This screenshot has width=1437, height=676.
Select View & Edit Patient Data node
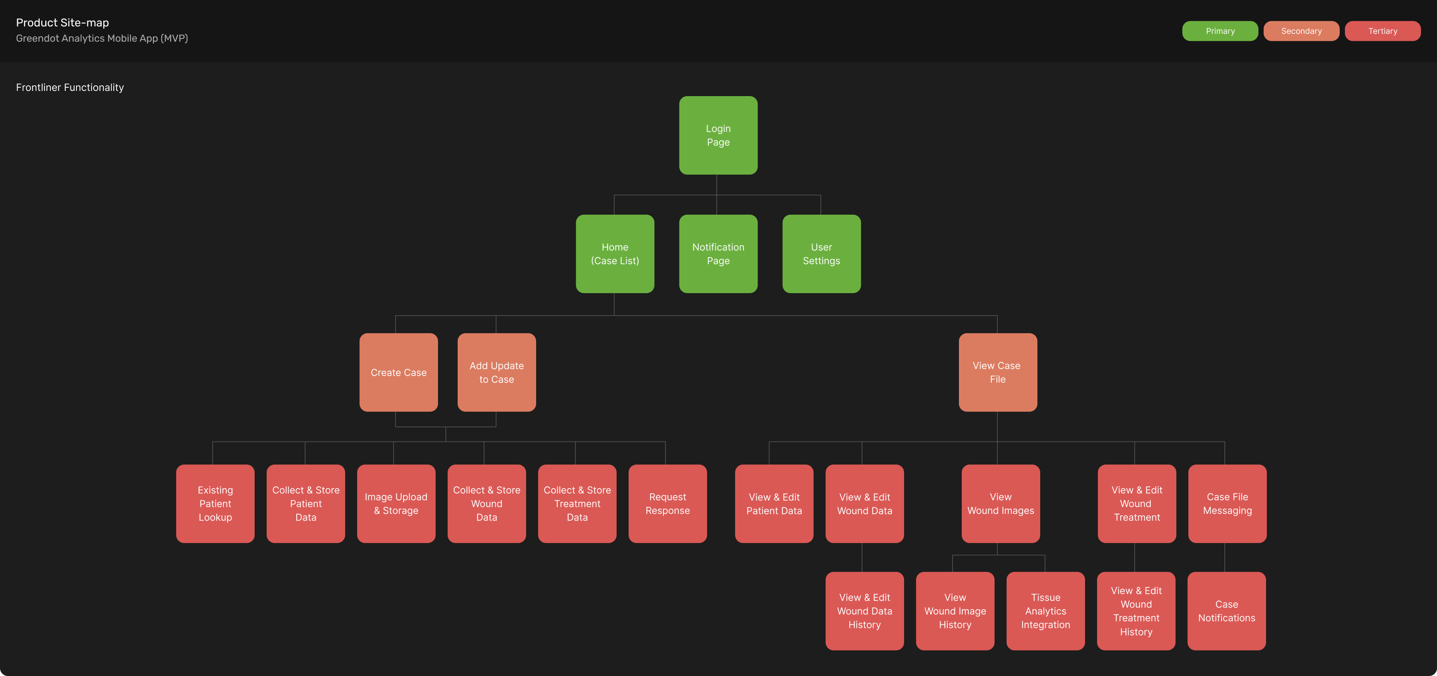click(x=774, y=504)
